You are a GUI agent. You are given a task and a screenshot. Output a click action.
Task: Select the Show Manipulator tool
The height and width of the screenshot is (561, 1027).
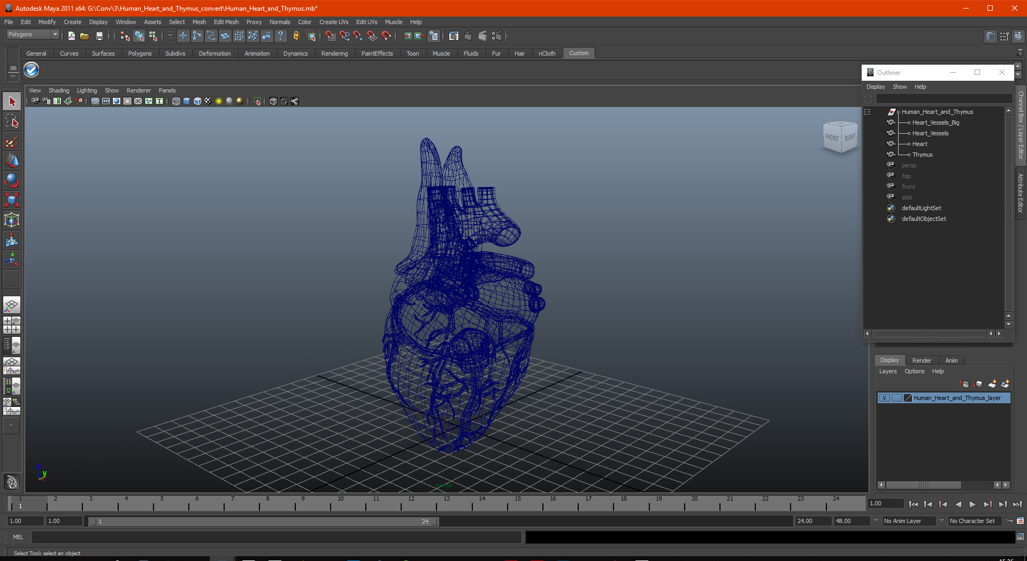tap(12, 259)
